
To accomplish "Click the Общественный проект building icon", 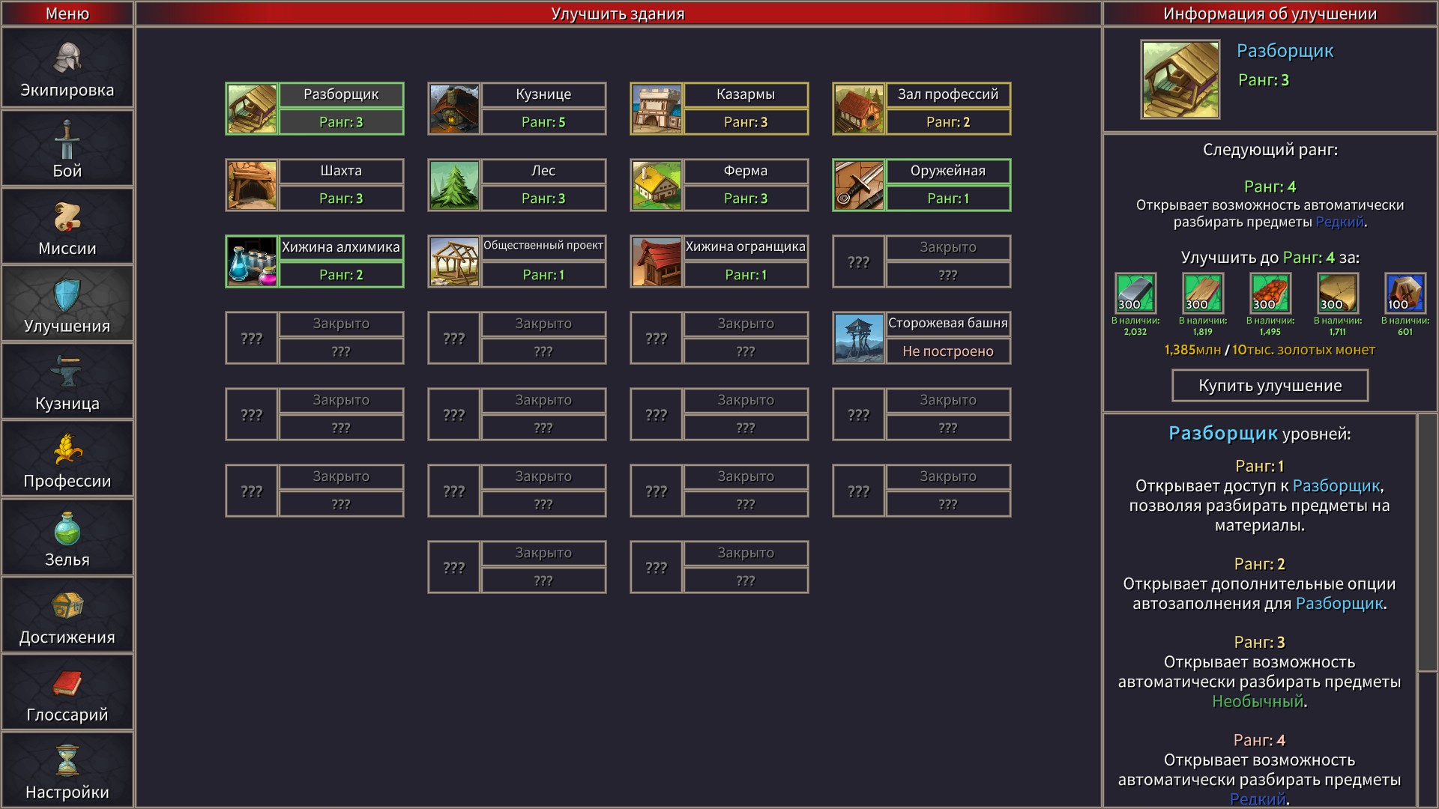I will (x=454, y=261).
